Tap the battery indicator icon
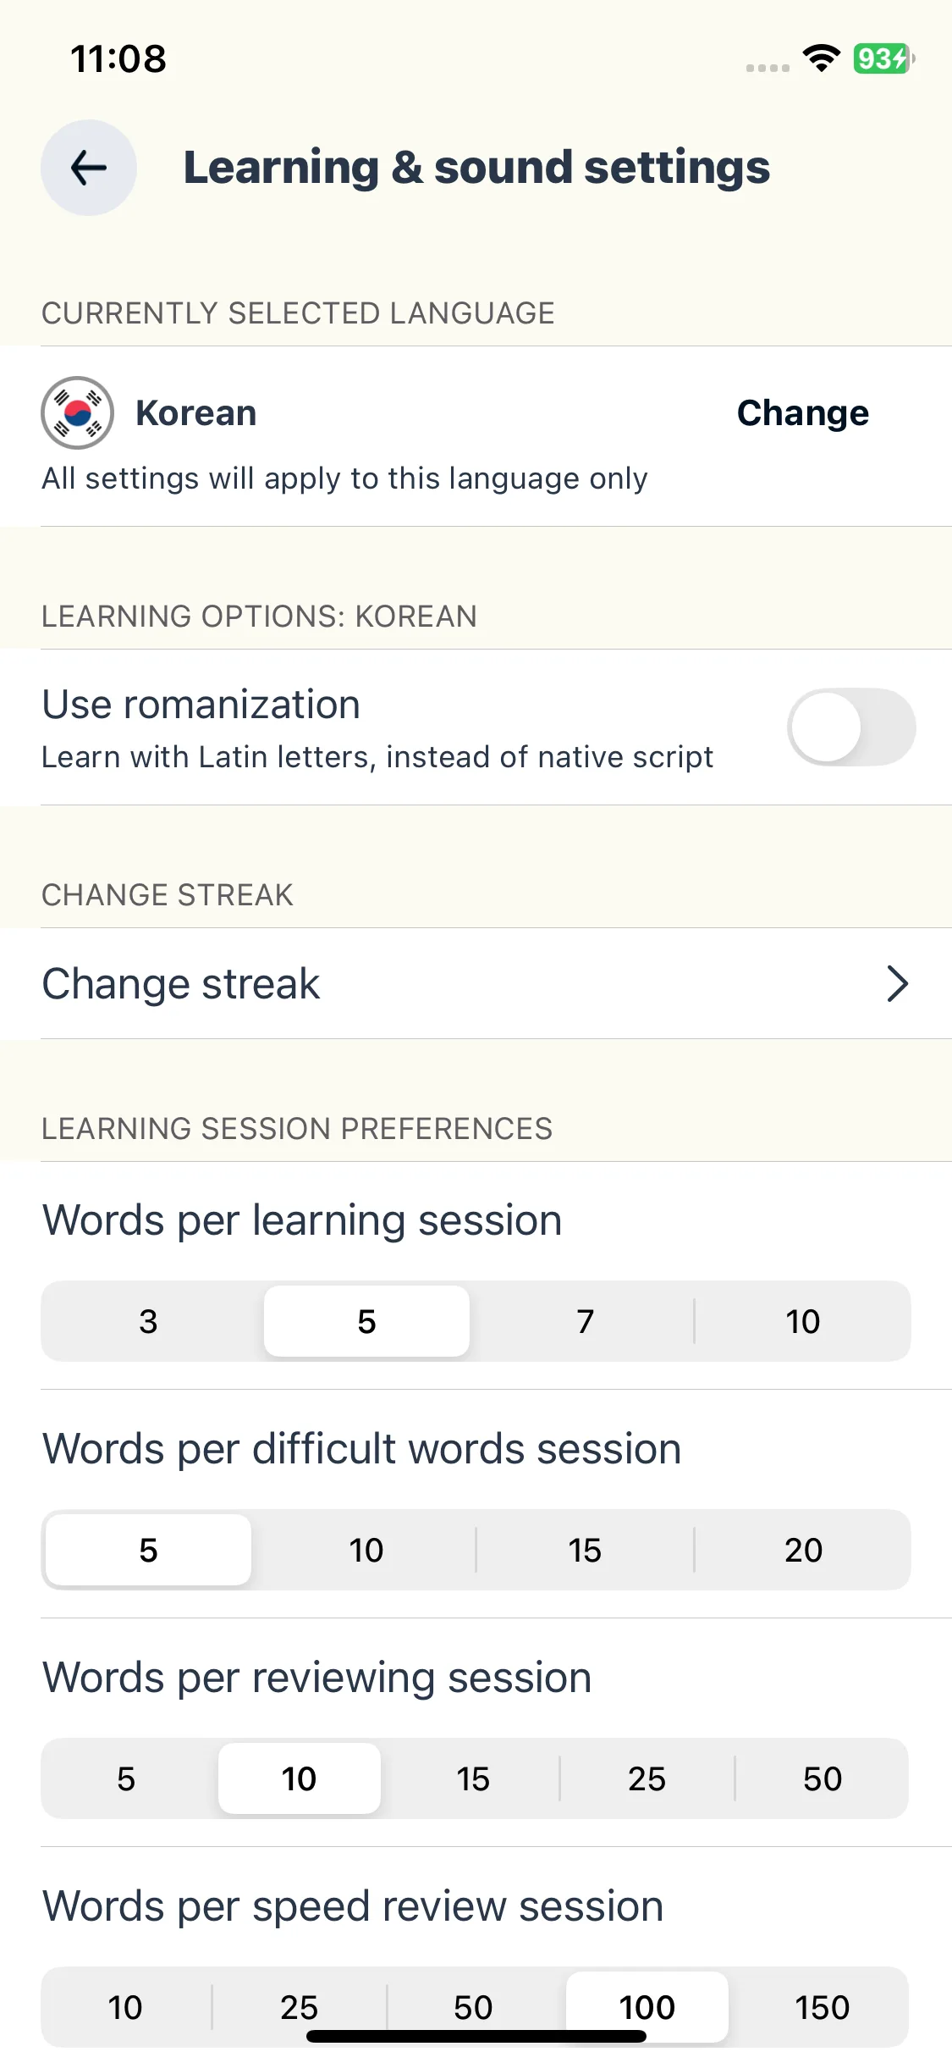This screenshot has height=2063, width=952. tap(883, 58)
